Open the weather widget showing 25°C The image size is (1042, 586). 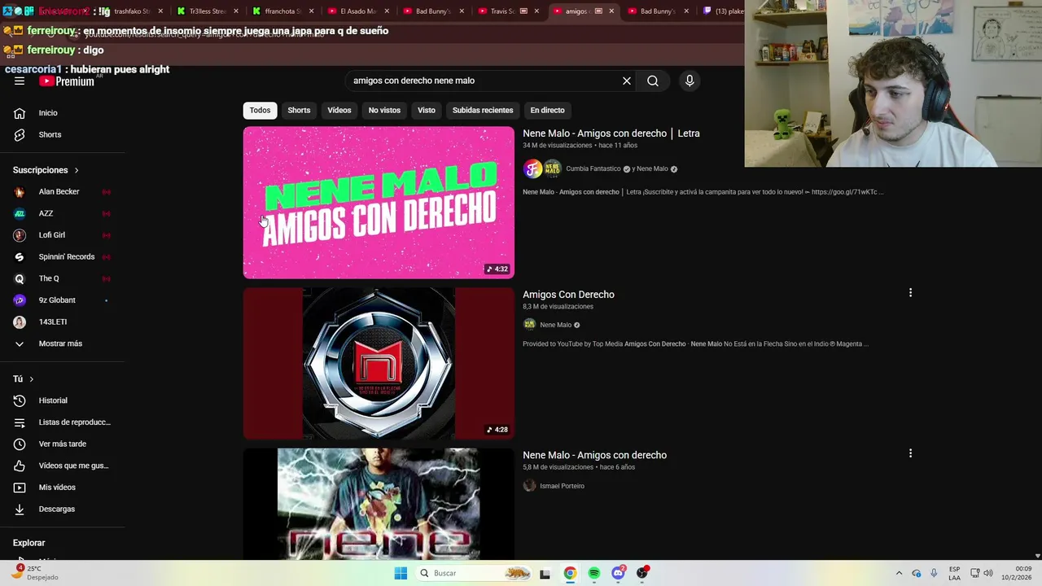(x=35, y=573)
